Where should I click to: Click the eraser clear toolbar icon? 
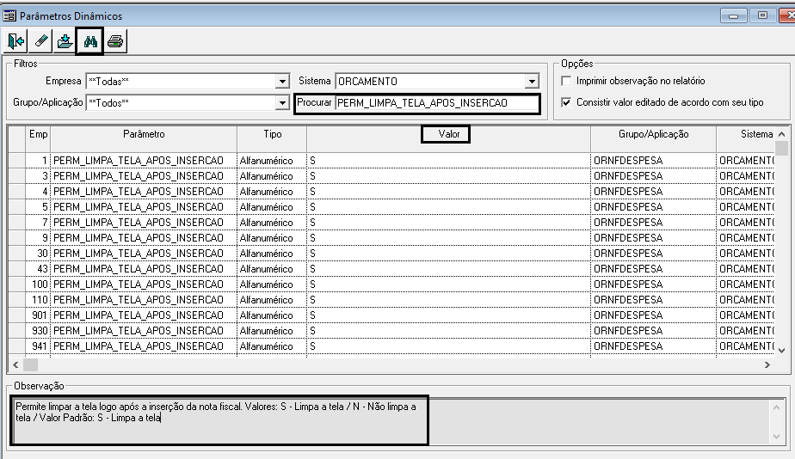pyautogui.click(x=41, y=41)
